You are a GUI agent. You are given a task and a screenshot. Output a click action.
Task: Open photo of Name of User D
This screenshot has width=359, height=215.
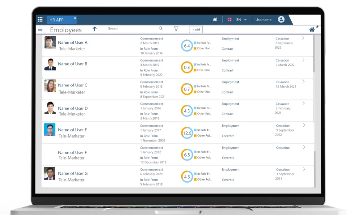tap(50, 107)
